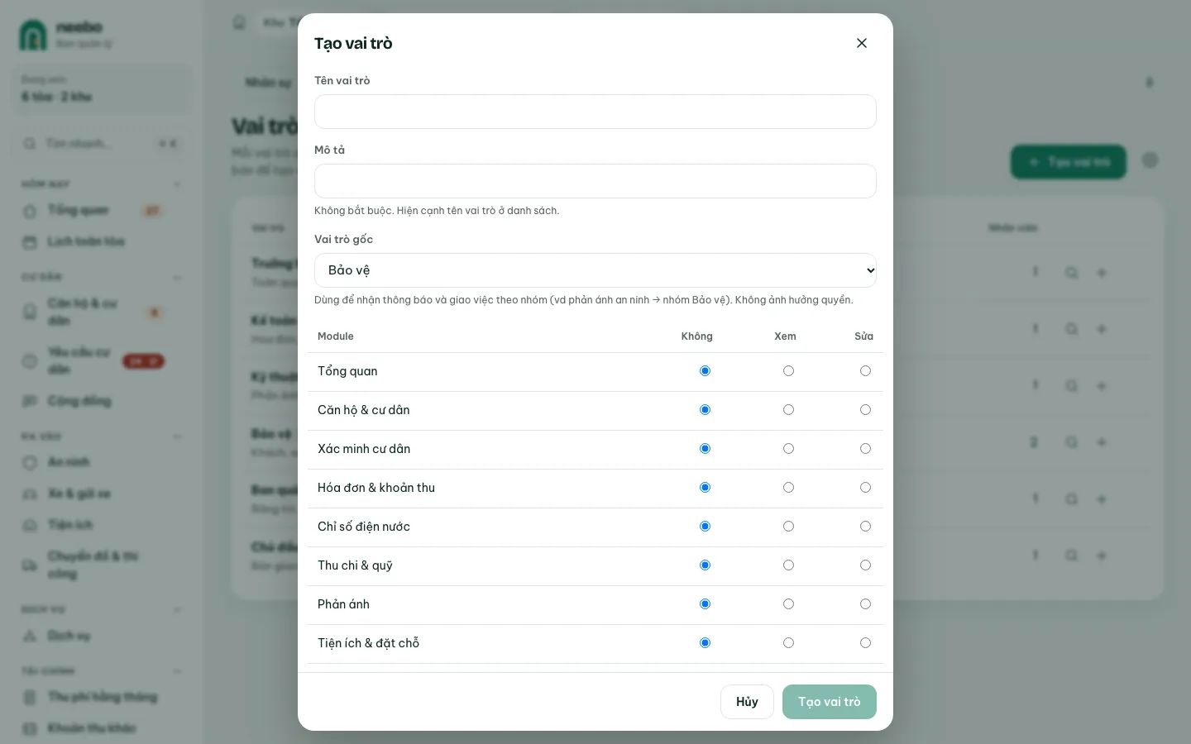
Task: Select Xem for Xác minh cư dân
Action: click(x=788, y=449)
